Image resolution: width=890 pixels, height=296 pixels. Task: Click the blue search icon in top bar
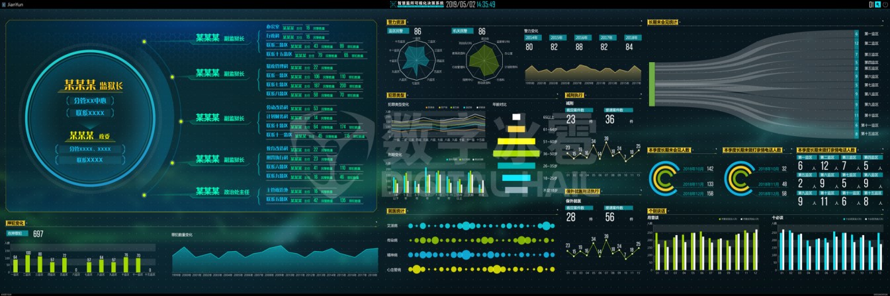click(x=877, y=5)
